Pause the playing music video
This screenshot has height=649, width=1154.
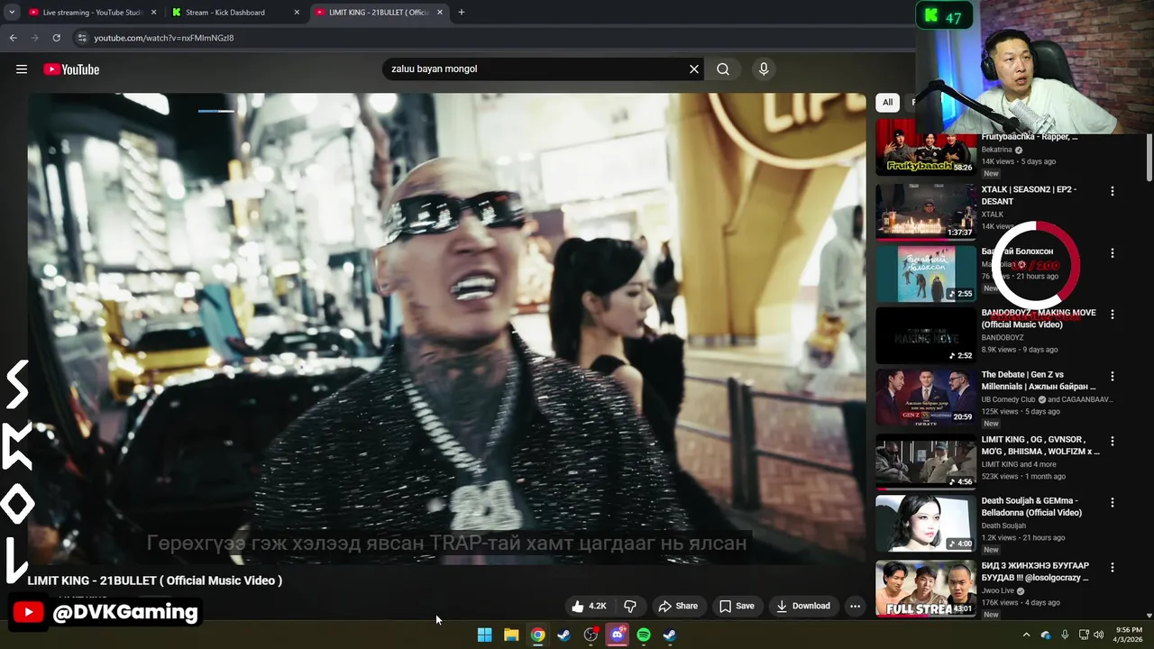point(446,329)
